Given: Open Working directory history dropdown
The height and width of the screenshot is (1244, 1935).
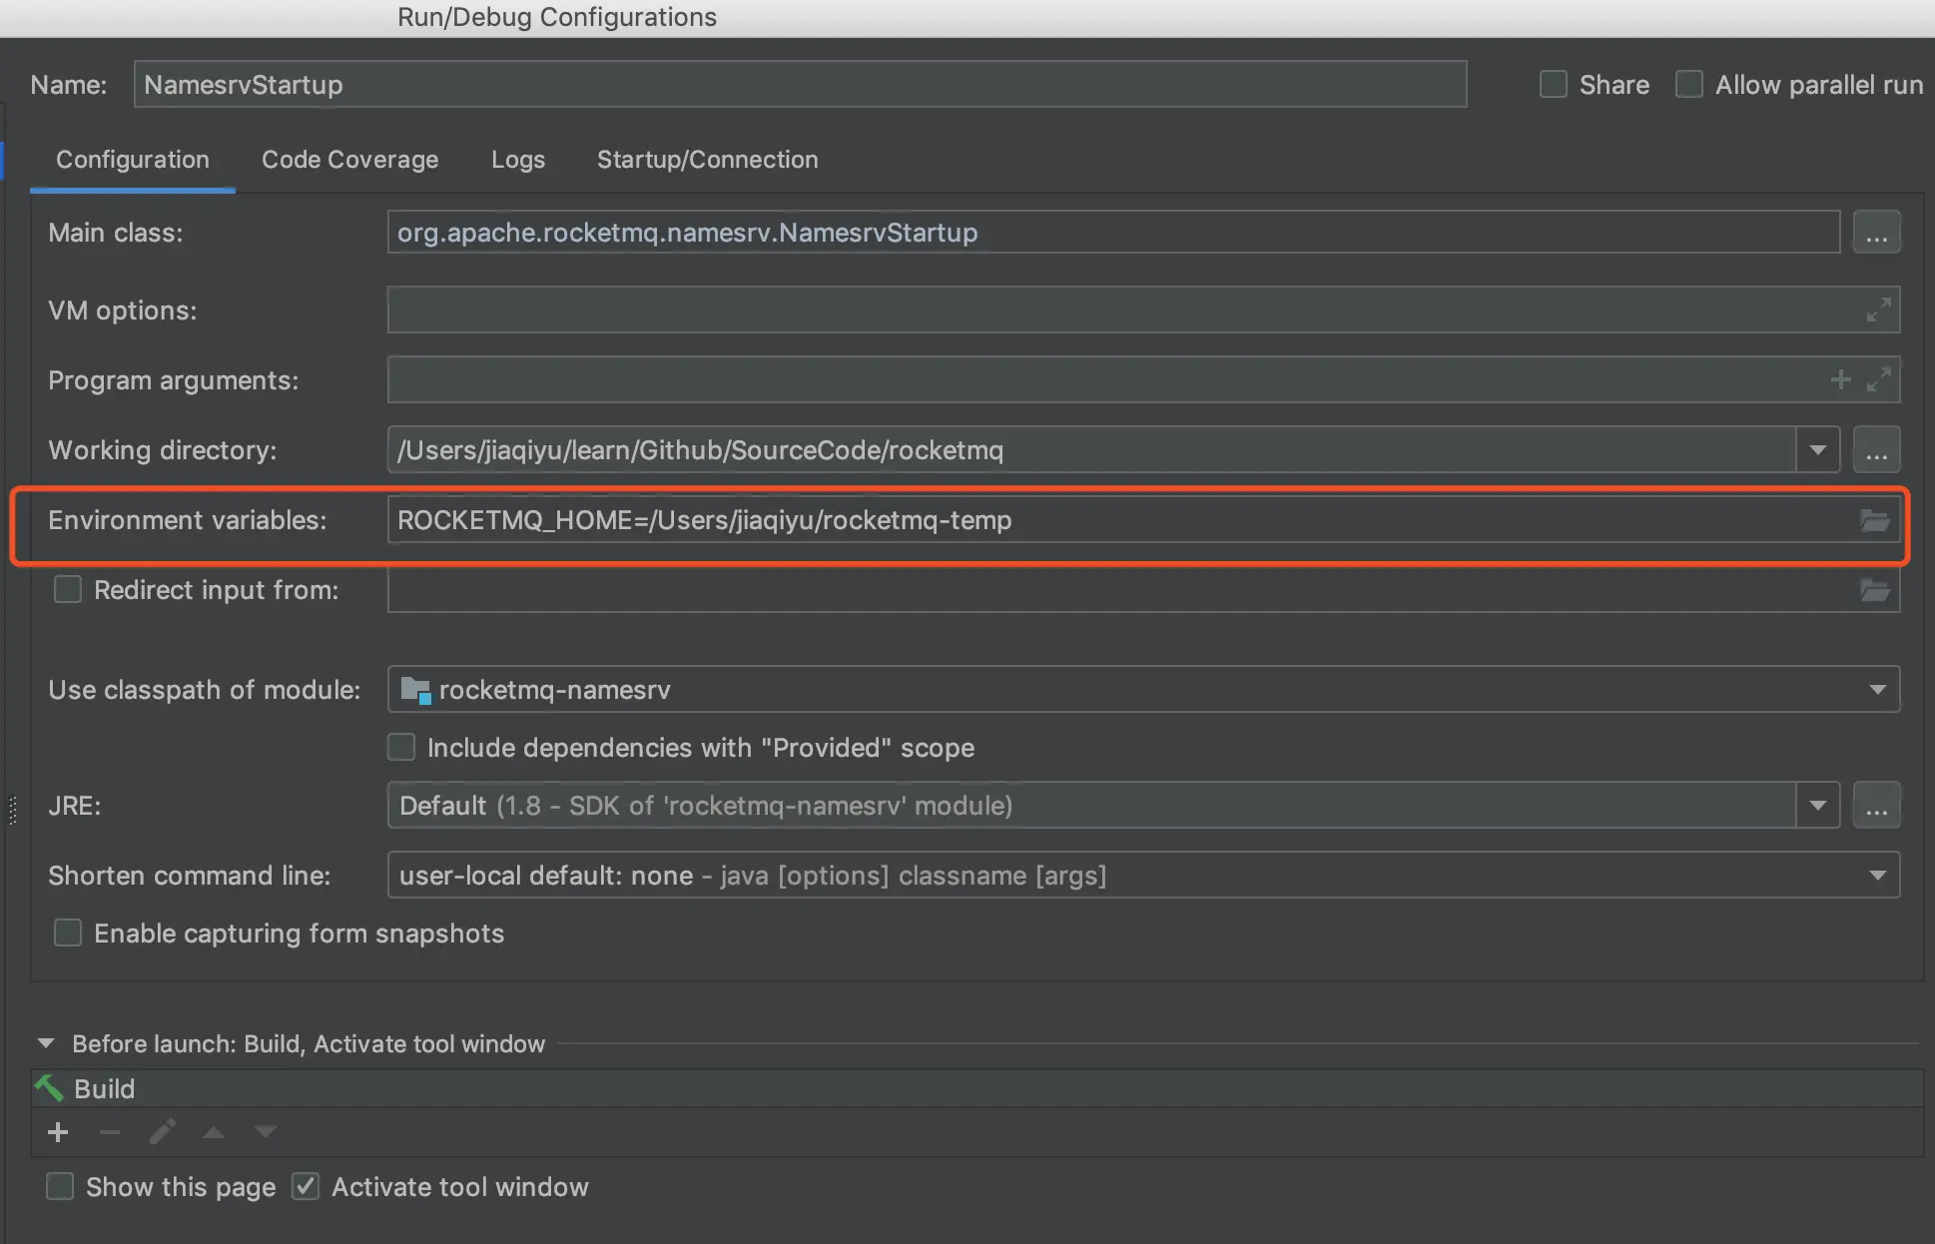Looking at the screenshot, I should 1817,450.
